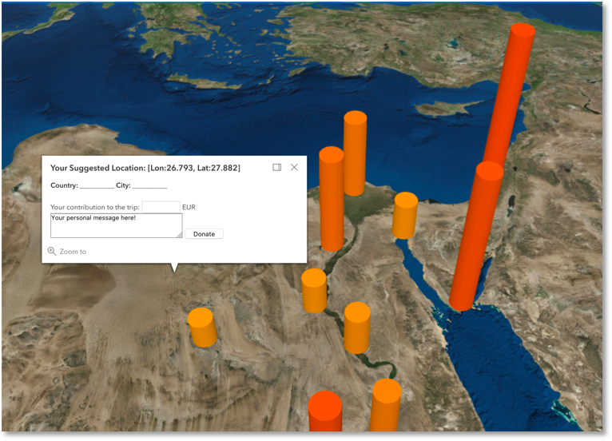Click the Country blank field in popup
Screen dimensions: 612x441
(97, 185)
